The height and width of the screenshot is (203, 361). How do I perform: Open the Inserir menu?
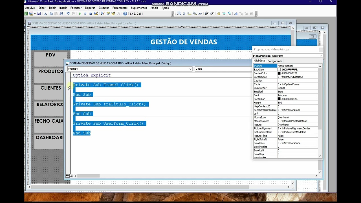pyautogui.click(x=63, y=8)
